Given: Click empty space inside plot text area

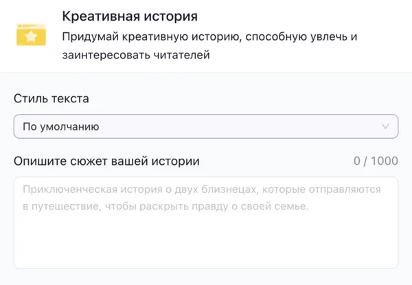Looking at the screenshot, I should (x=205, y=244).
